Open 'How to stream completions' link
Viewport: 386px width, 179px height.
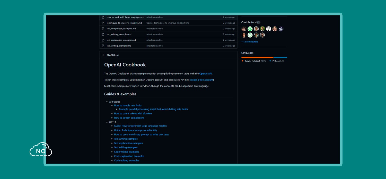(x=129, y=118)
